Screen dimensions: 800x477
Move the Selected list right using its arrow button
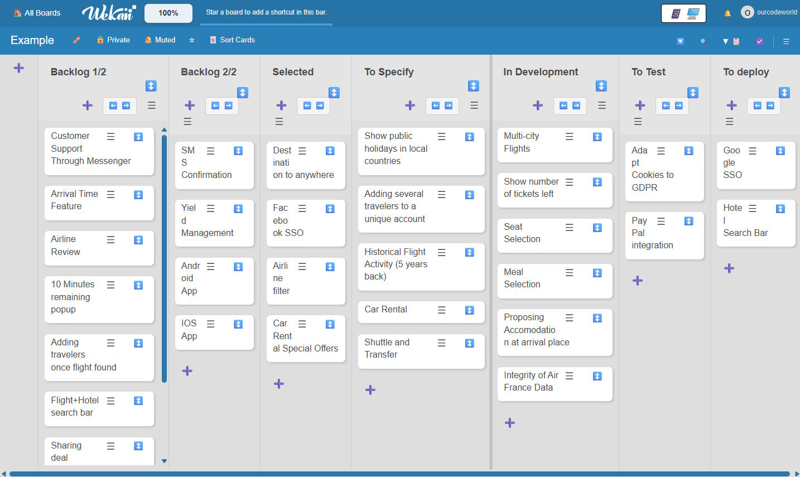(x=320, y=105)
